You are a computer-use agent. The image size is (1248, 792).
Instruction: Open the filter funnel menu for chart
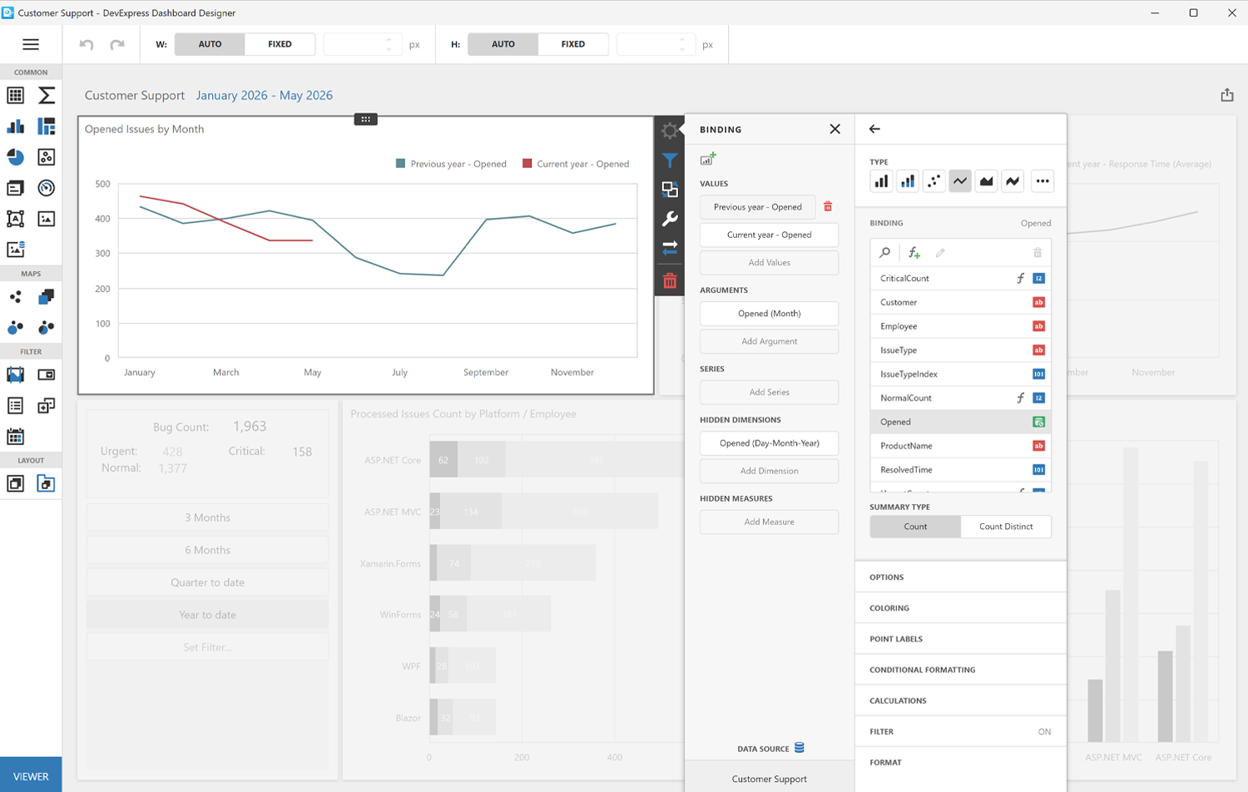pos(670,161)
